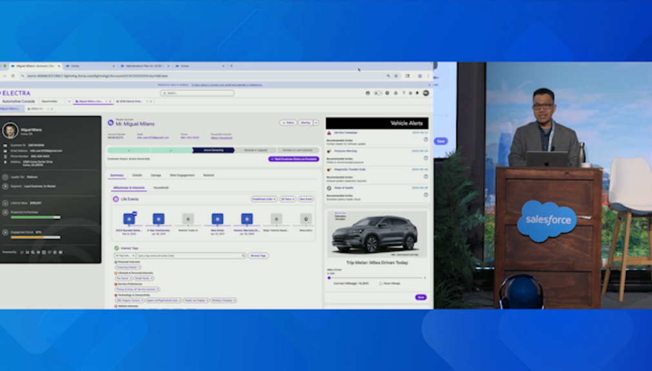Image resolution: width=652 pixels, height=371 pixels.
Task: Click the Follow button
Action: click(288, 122)
